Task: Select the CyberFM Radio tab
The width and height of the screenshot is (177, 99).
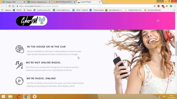Action: [x=89, y=2]
